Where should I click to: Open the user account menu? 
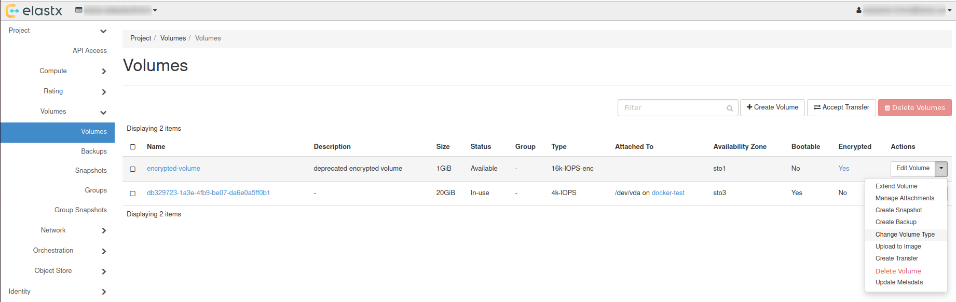[904, 10]
